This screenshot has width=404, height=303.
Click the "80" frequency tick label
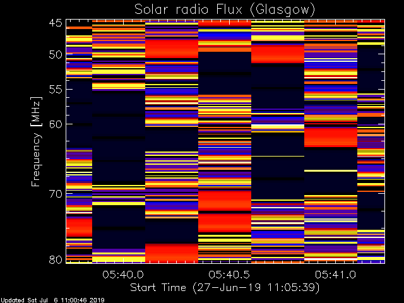pos(56,259)
